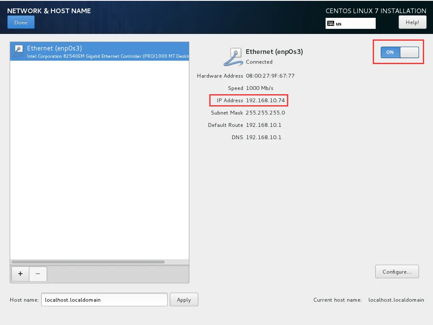Click the Speed value 1000 Mb/s
Image resolution: width=433 pixels, height=325 pixels.
coord(259,88)
